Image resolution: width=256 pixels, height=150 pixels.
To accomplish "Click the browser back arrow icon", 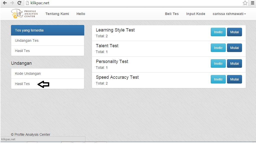I will [5, 3].
